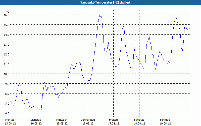Viewport: 201px width, 126px height.
Task: Click the '13,0' y-axis label
Action: click(7, 45)
